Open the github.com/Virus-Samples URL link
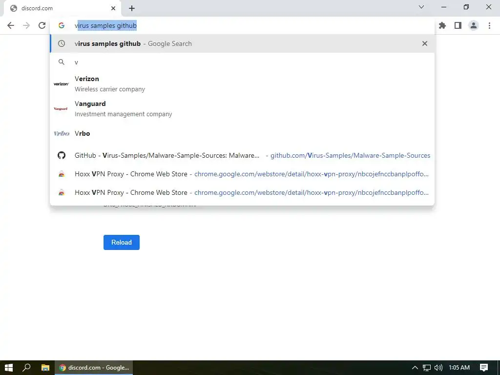 click(351, 156)
